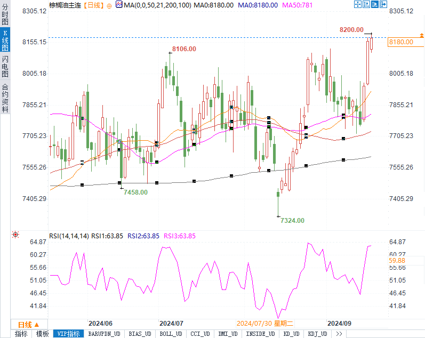The height and width of the screenshot is (338, 425).
Task: Click the blue MA0:8180.00 value
Action: point(258,5)
